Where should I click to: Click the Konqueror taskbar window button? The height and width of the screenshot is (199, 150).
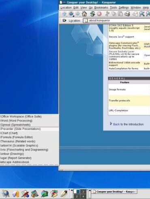(x=114, y=192)
